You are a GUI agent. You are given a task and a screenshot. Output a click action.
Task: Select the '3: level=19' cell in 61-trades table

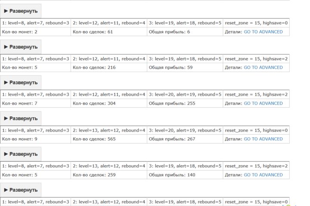(185, 23)
